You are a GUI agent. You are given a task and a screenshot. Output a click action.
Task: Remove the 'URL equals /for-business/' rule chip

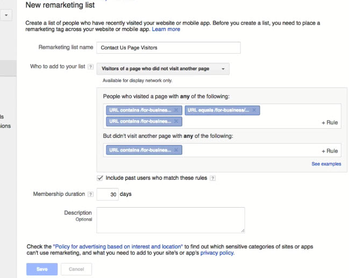tap(254, 110)
